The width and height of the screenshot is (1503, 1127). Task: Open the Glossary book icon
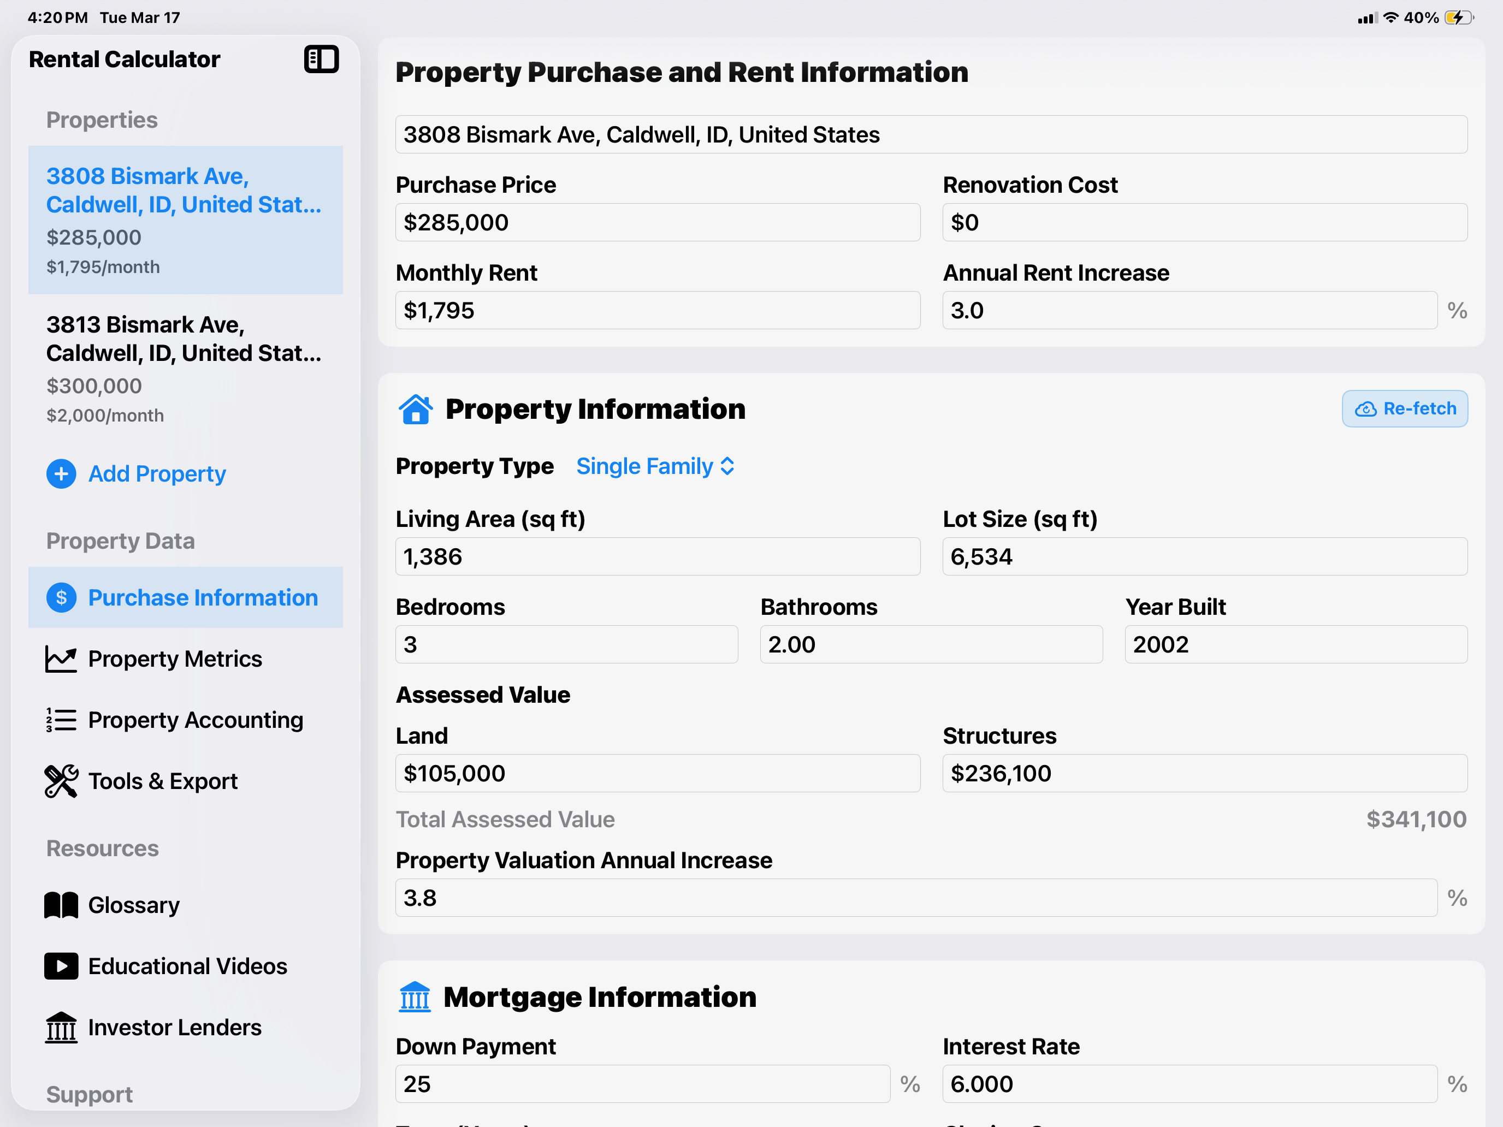point(61,904)
